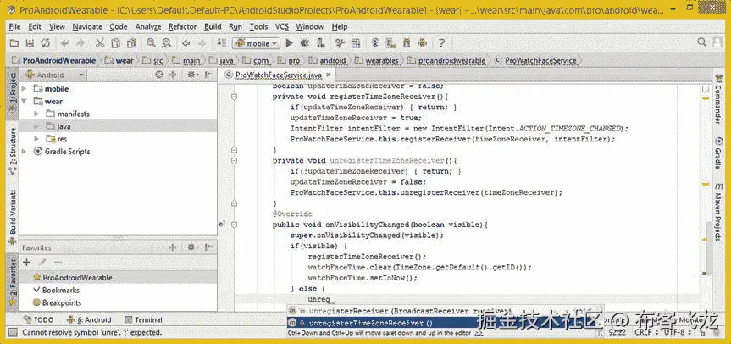This screenshot has width=731, height=344.
Task: Click the Sync Project with Gradle icon
Action: [x=375, y=43]
